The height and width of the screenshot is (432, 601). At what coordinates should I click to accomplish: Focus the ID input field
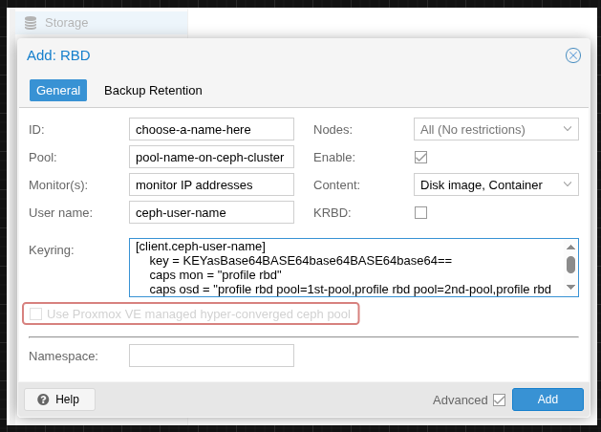[211, 129]
